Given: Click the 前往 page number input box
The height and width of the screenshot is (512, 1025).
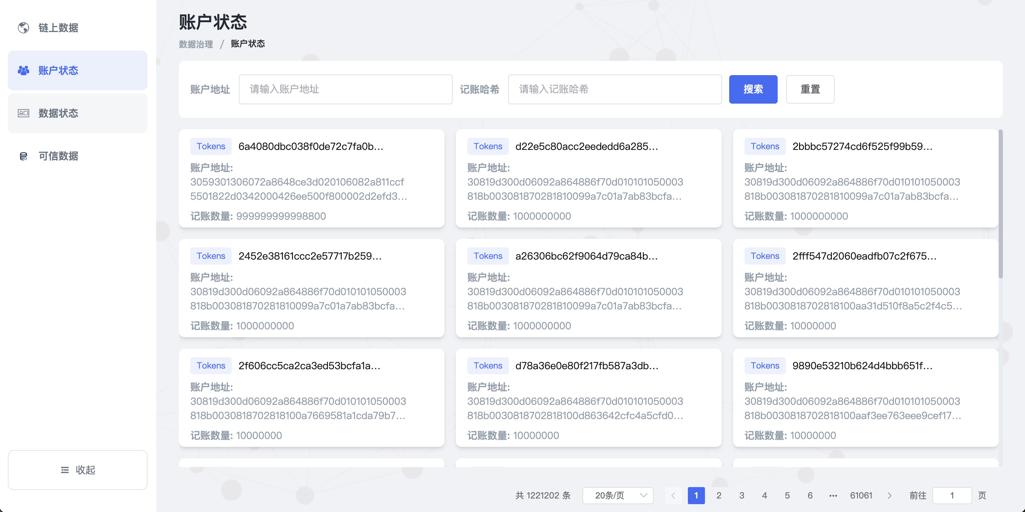Looking at the screenshot, I should [x=952, y=495].
